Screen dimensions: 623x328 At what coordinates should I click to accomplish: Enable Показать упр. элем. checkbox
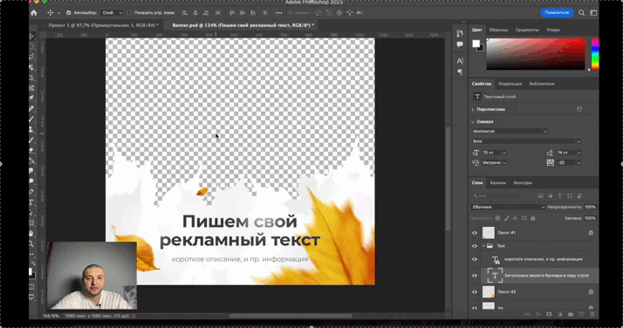click(129, 13)
